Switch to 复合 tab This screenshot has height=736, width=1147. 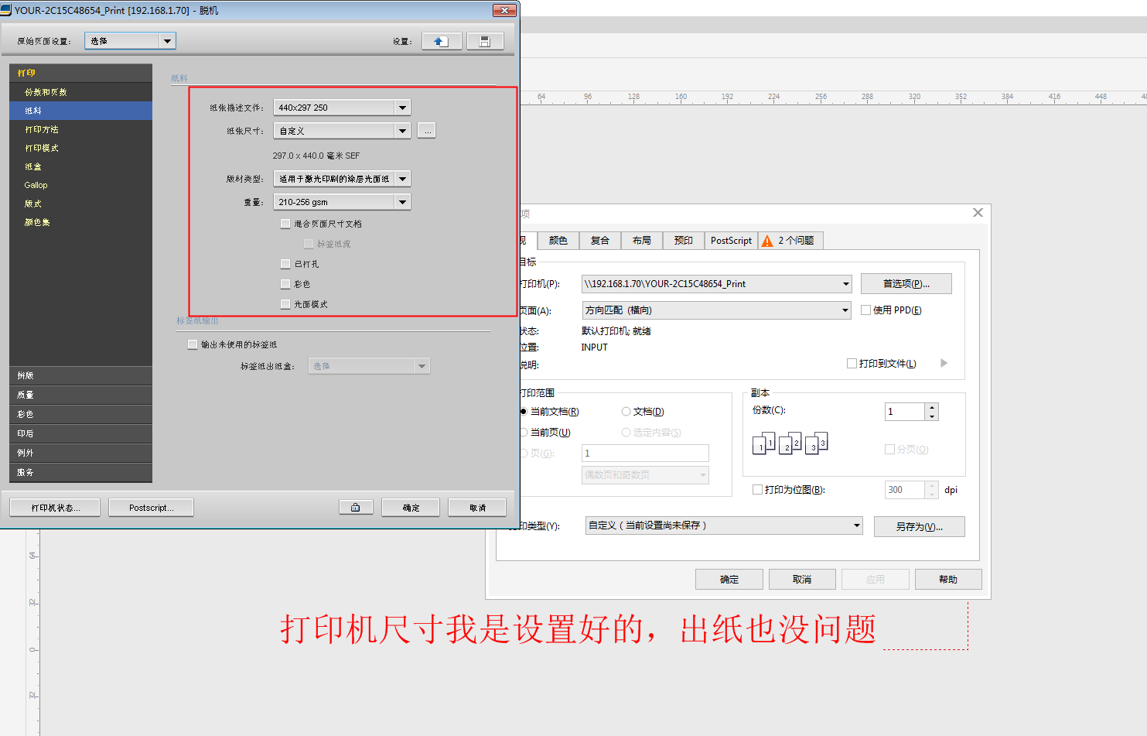(600, 241)
